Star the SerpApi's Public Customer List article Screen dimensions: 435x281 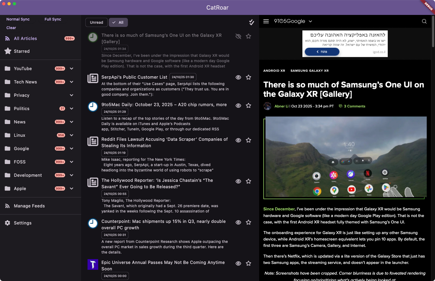point(248,77)
